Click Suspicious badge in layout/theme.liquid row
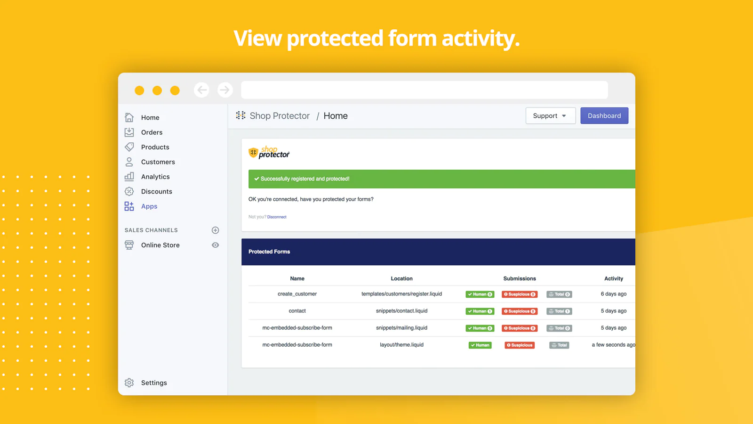 (520, 345)
